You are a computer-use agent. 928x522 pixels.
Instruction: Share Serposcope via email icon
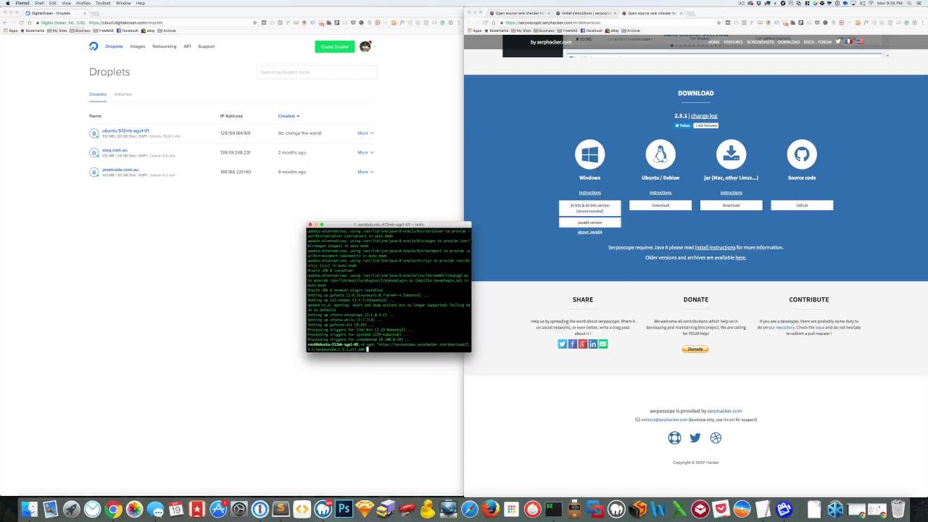(602, 344)
